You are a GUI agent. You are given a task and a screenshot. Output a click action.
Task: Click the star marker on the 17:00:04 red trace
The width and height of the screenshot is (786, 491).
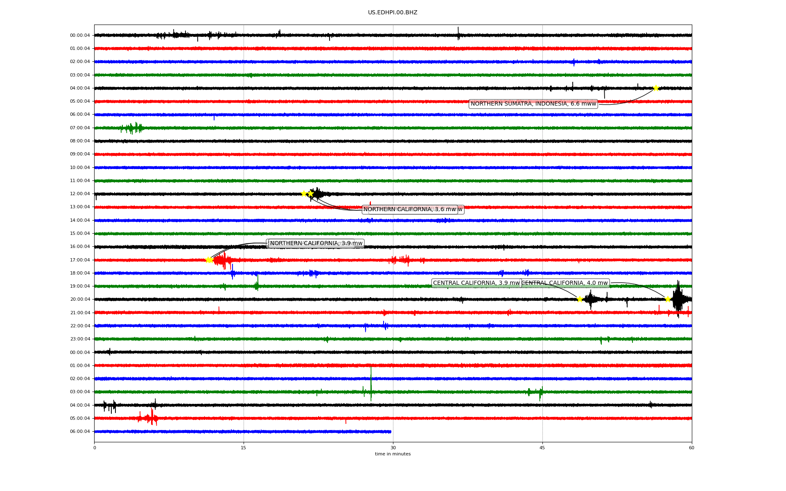tap(209, 260)
